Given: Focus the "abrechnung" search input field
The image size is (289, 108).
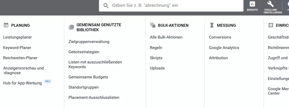Looking at the screenshot, I should pyautogui.click(x=171, y=6).
